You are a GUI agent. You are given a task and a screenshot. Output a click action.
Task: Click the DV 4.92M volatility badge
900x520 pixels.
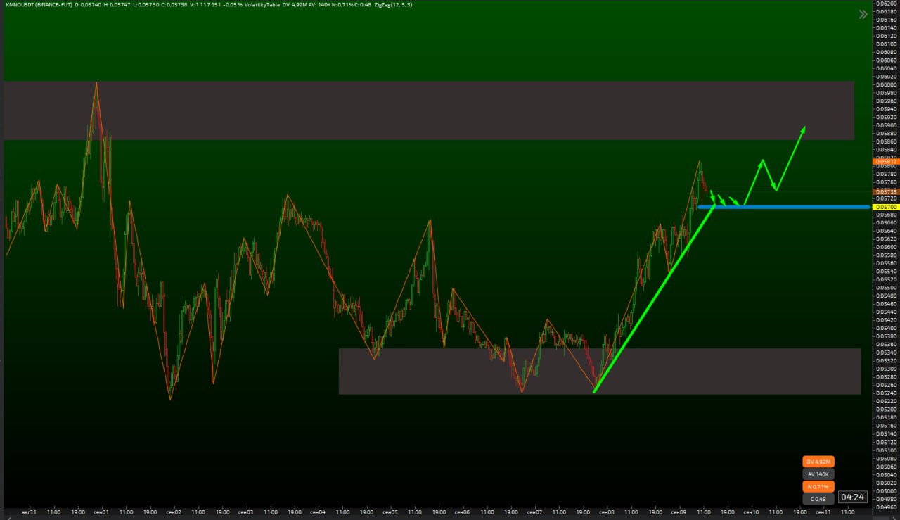[x=818, y=462]
